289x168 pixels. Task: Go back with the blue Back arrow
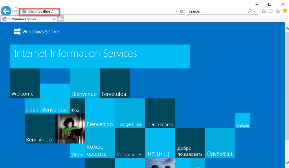(6, 11)
